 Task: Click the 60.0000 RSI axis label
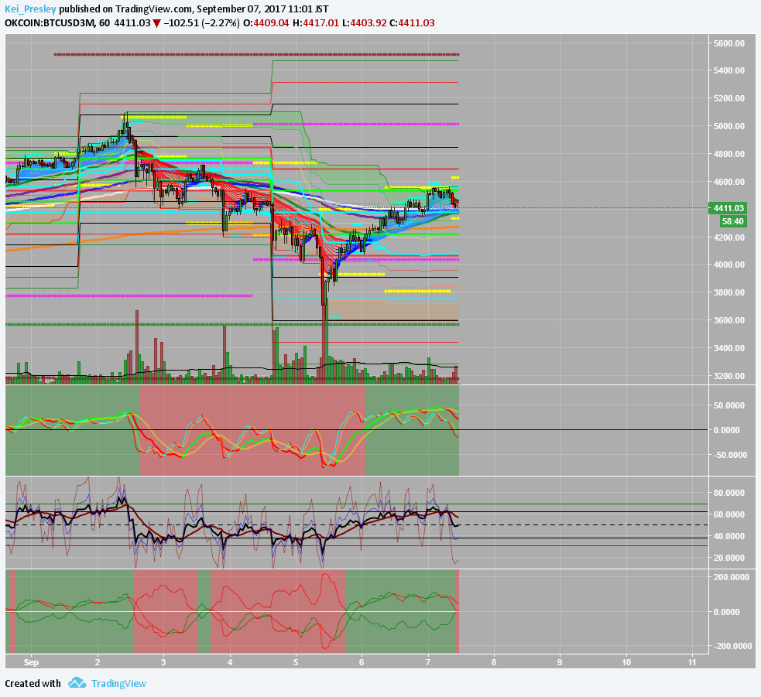pos(729,514)
